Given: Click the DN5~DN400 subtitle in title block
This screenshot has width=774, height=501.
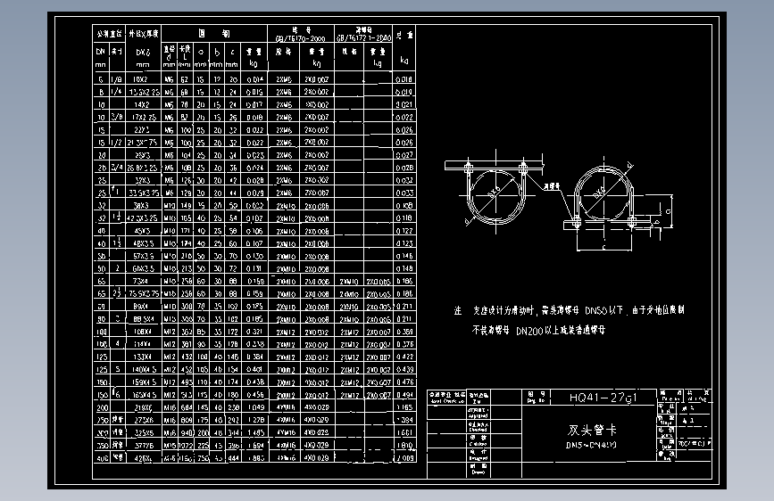Looking at the screenshot, I should click(x=591, y=445).
